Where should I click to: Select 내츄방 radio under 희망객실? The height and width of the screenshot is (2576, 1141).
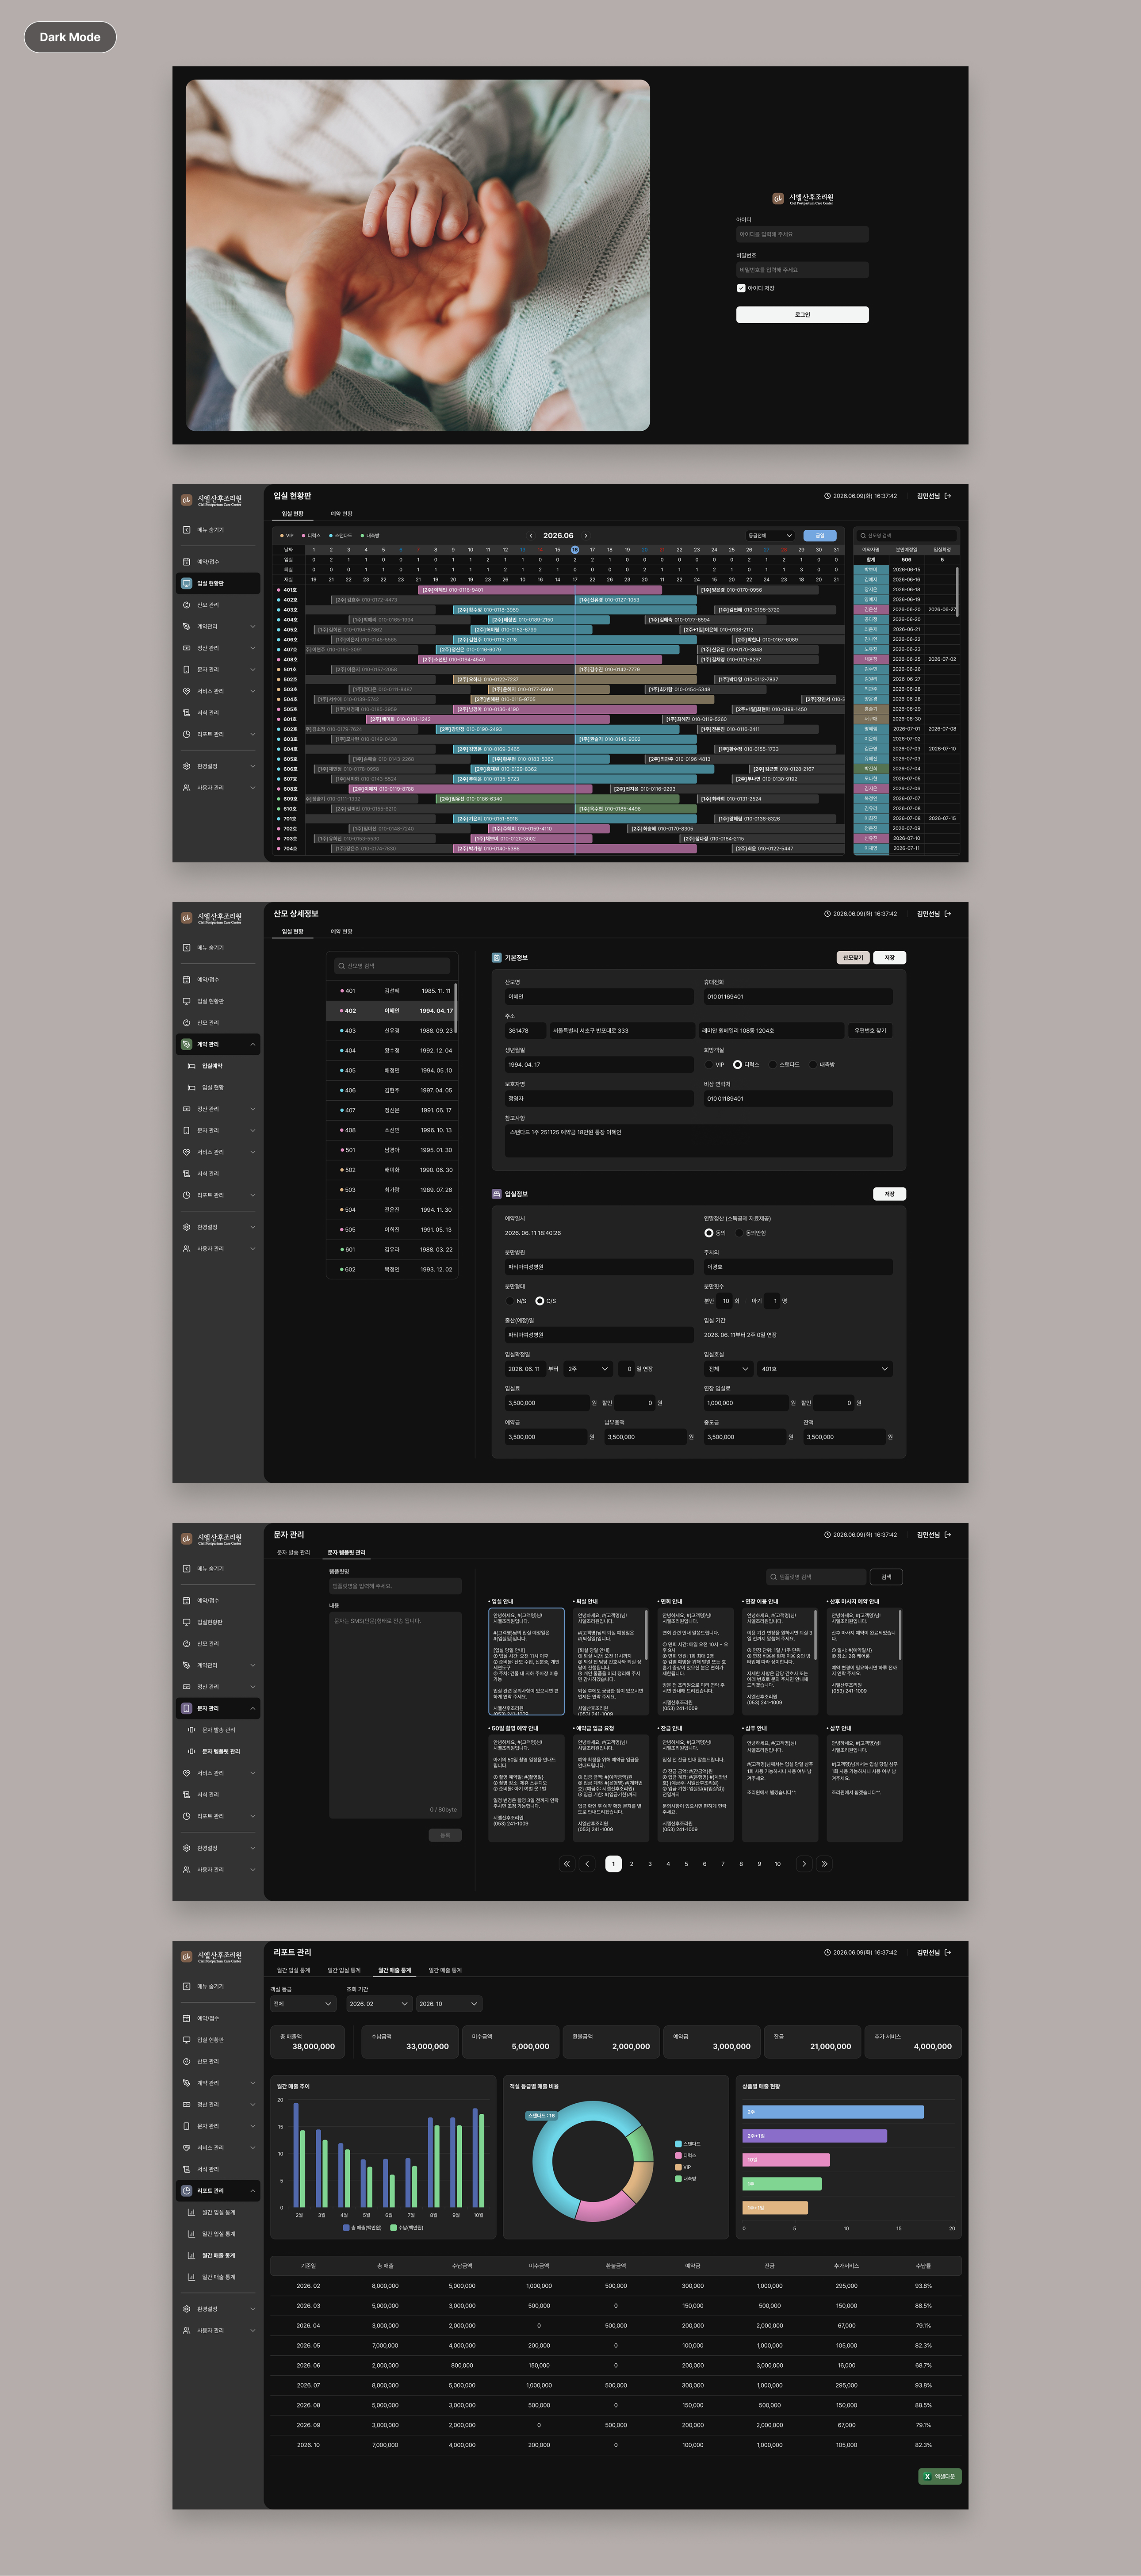point(813,1065)
